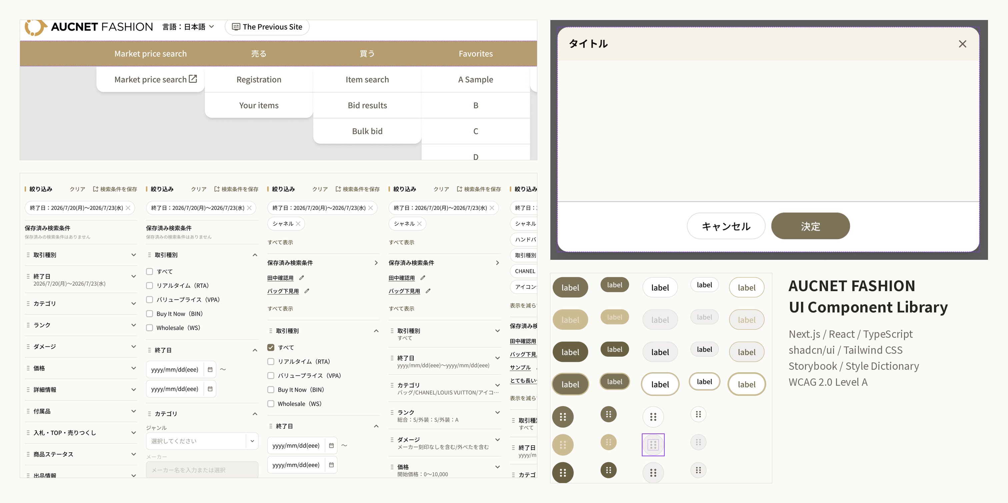
Task: Choose Bid results from the submenu
Action: pos(367,105)
